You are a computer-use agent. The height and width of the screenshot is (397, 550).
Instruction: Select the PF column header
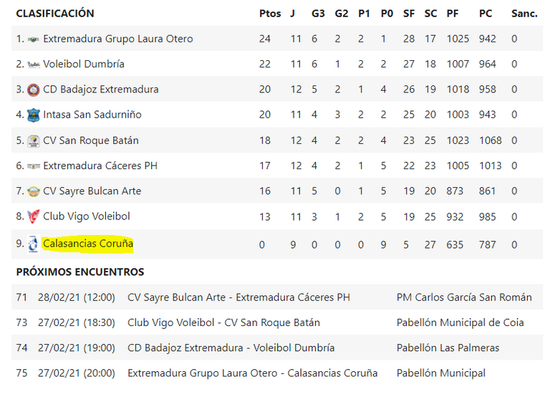[452, 14]
